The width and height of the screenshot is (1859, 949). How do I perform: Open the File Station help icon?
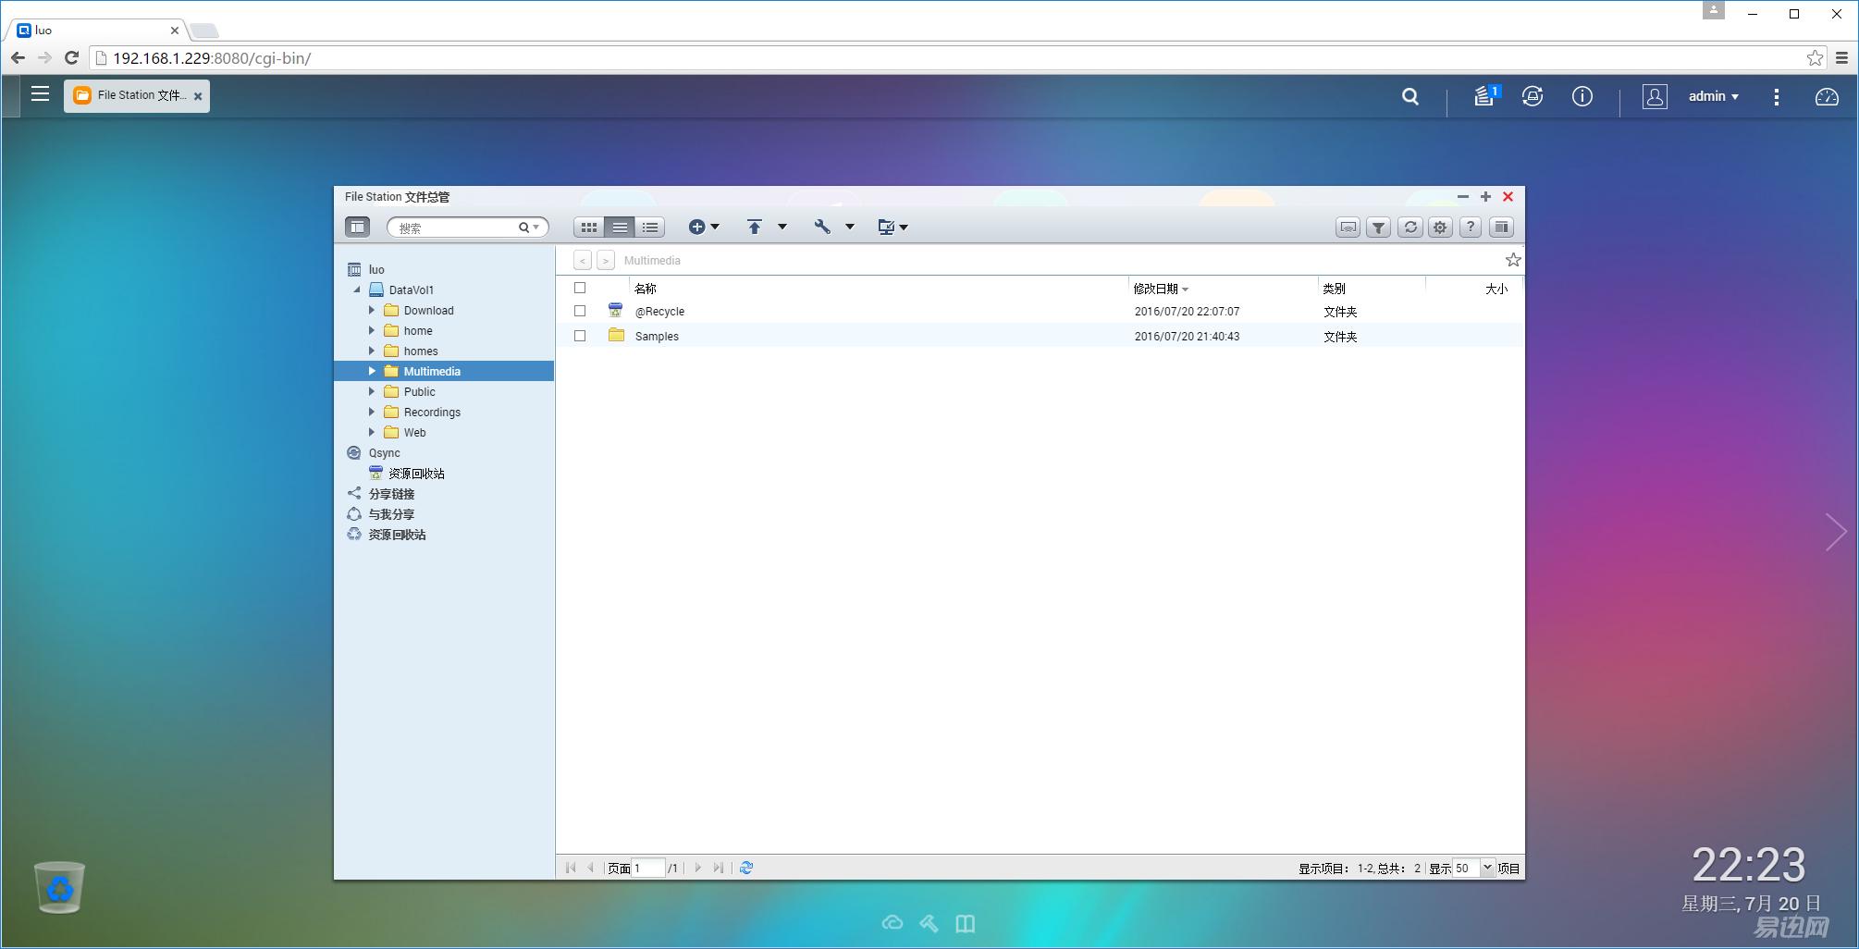[x=1471, y=228]
